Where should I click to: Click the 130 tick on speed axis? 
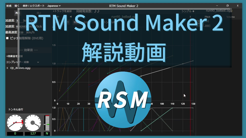point(193,104)
